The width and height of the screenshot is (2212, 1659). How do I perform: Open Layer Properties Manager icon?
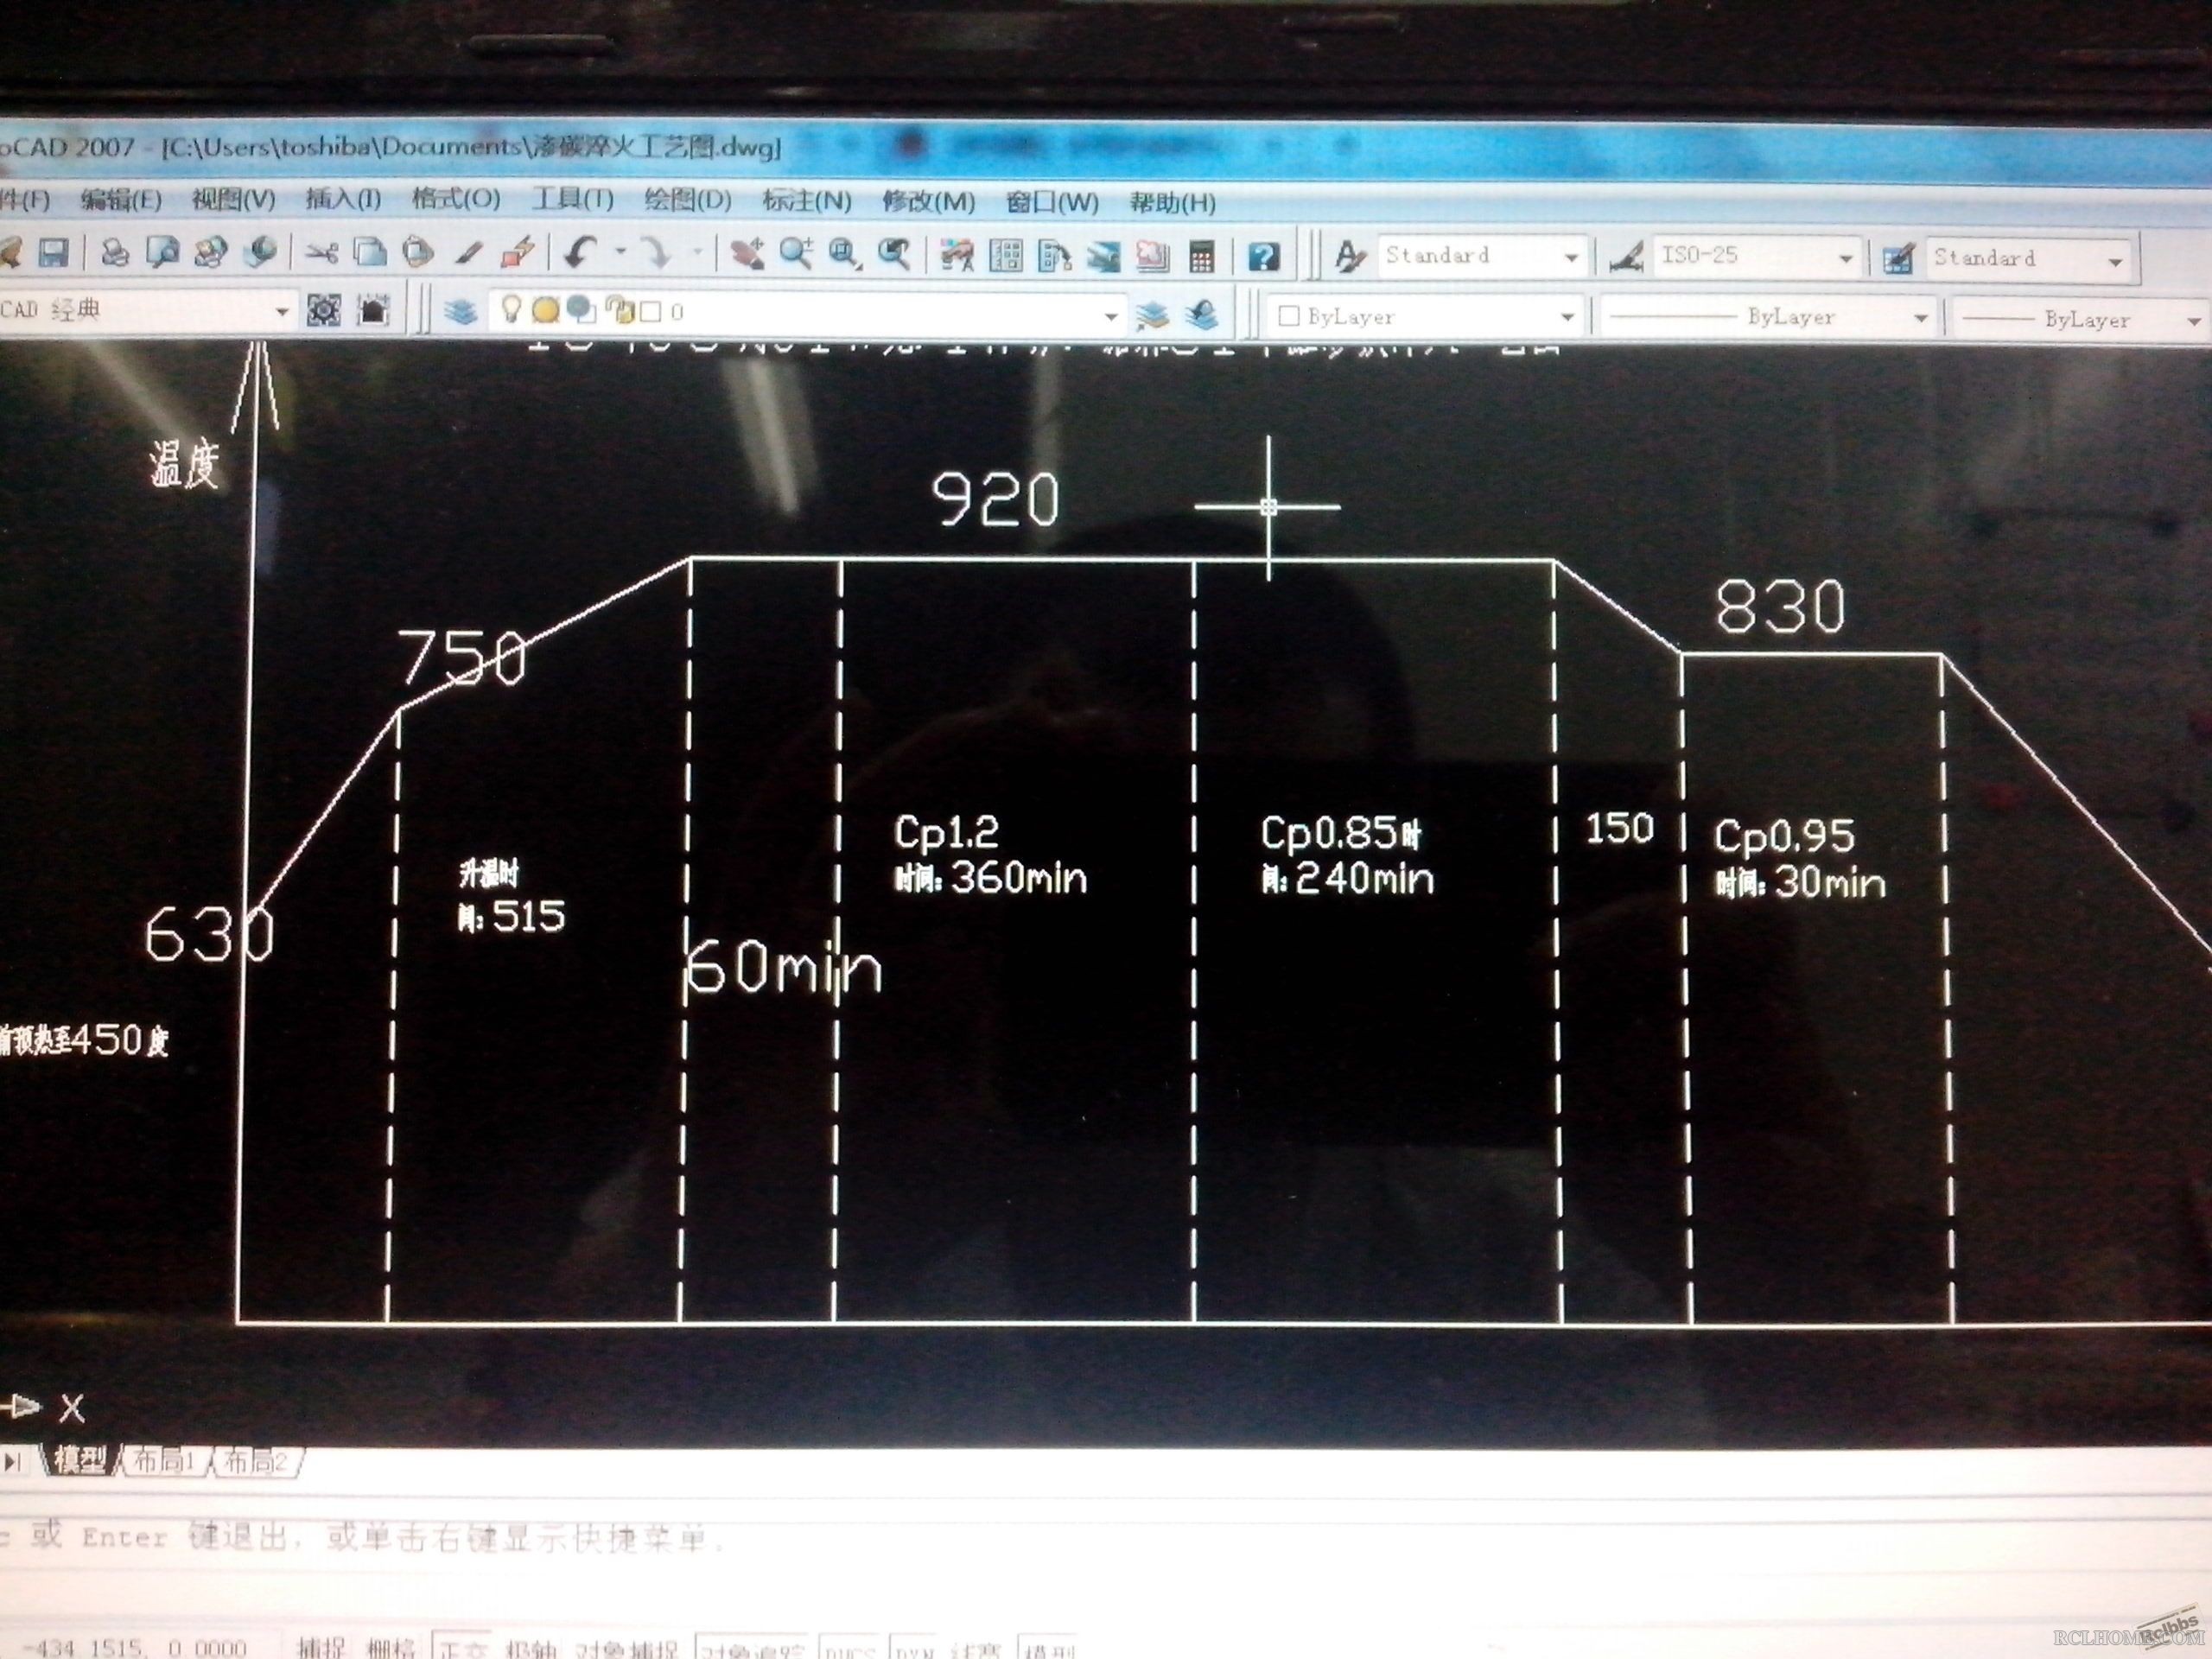460,311
